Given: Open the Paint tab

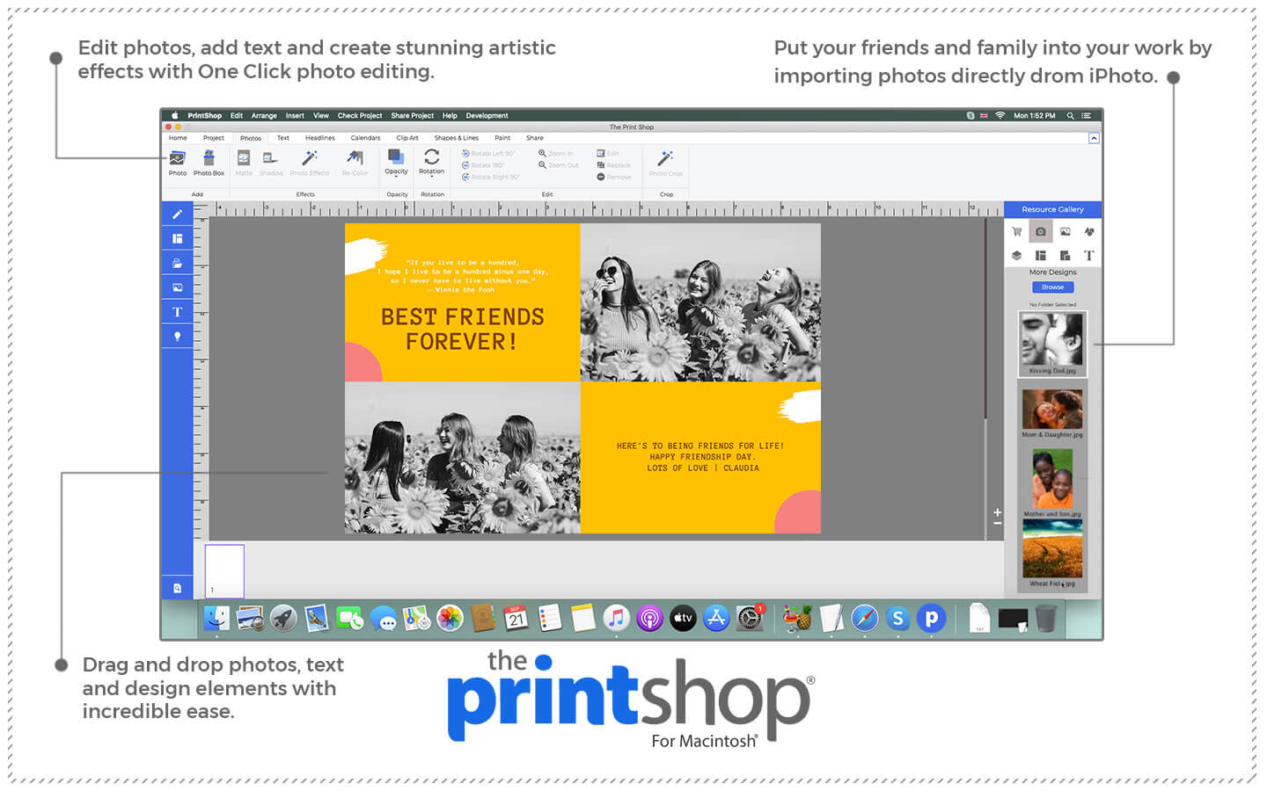Looking at the screenshot, I should [x=502, y=138].
